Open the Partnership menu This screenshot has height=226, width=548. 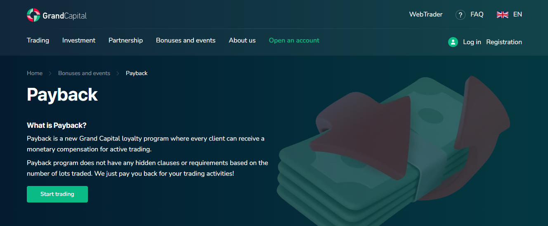click(x=125, y=40)
